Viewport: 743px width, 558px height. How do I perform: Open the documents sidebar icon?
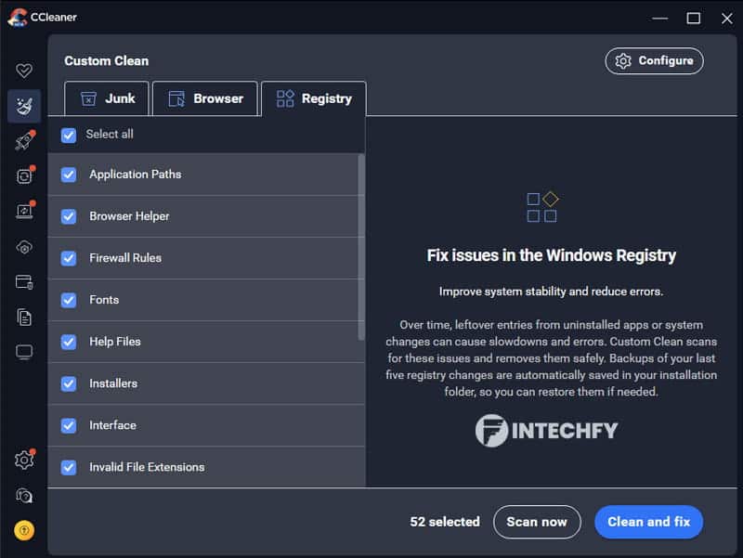coord(24,318)
